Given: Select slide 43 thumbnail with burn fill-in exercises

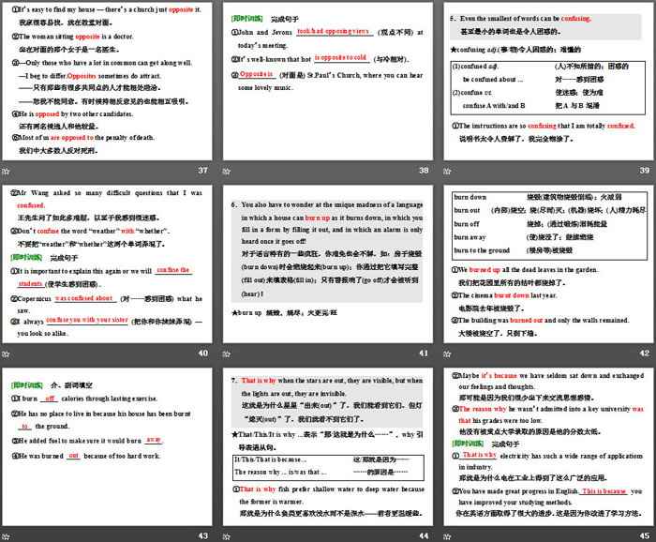Looking at the screenshot, I should point(107,446).
